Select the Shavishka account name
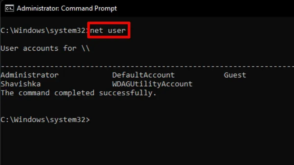This screenshot has height=165, width=294. coord(21,84)
